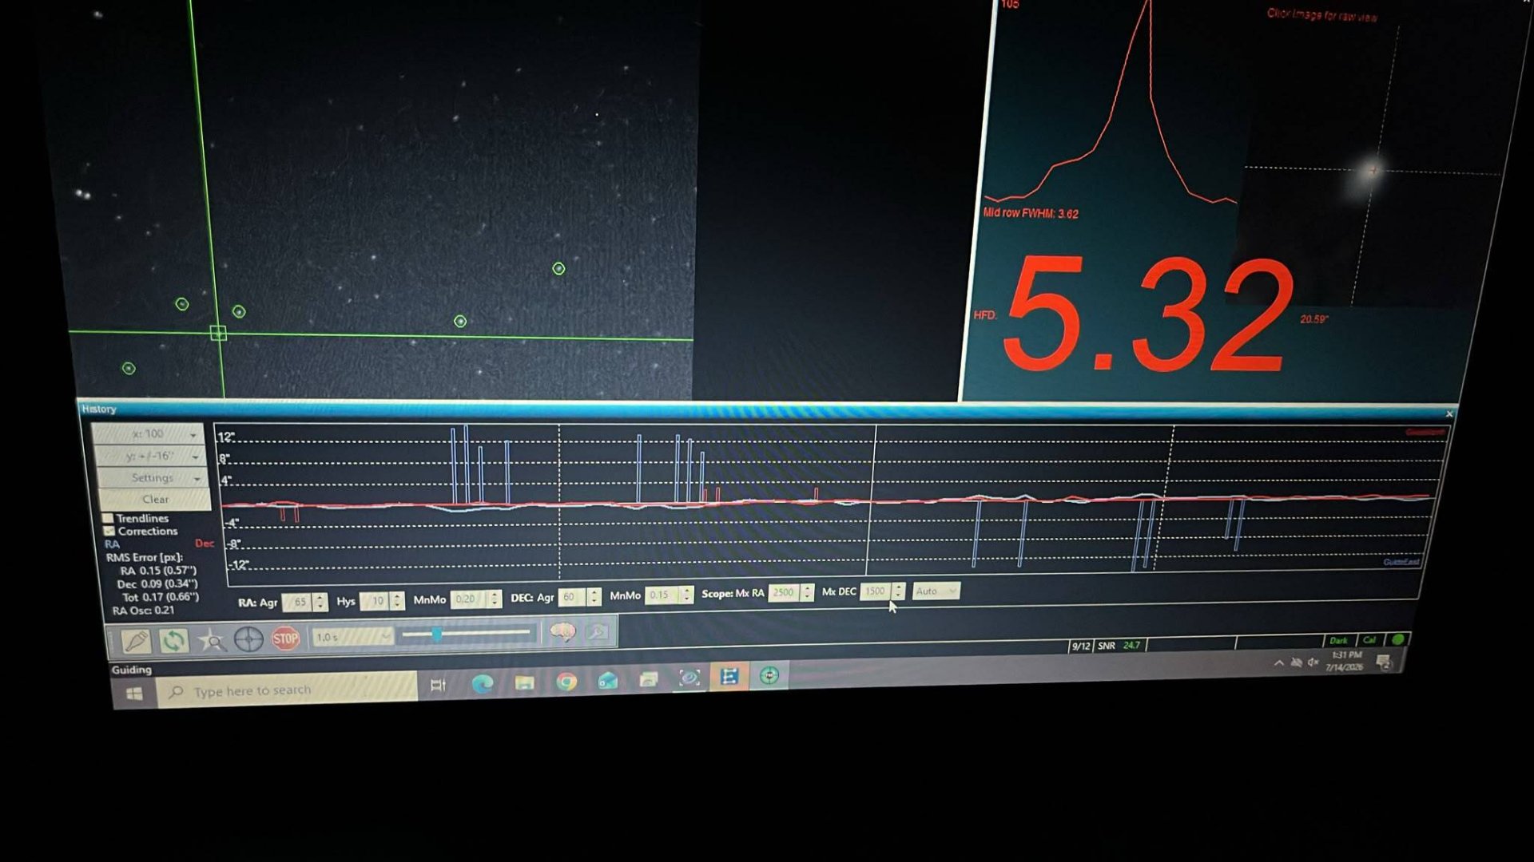Click the Begin guiding crosshair icon

248,639
